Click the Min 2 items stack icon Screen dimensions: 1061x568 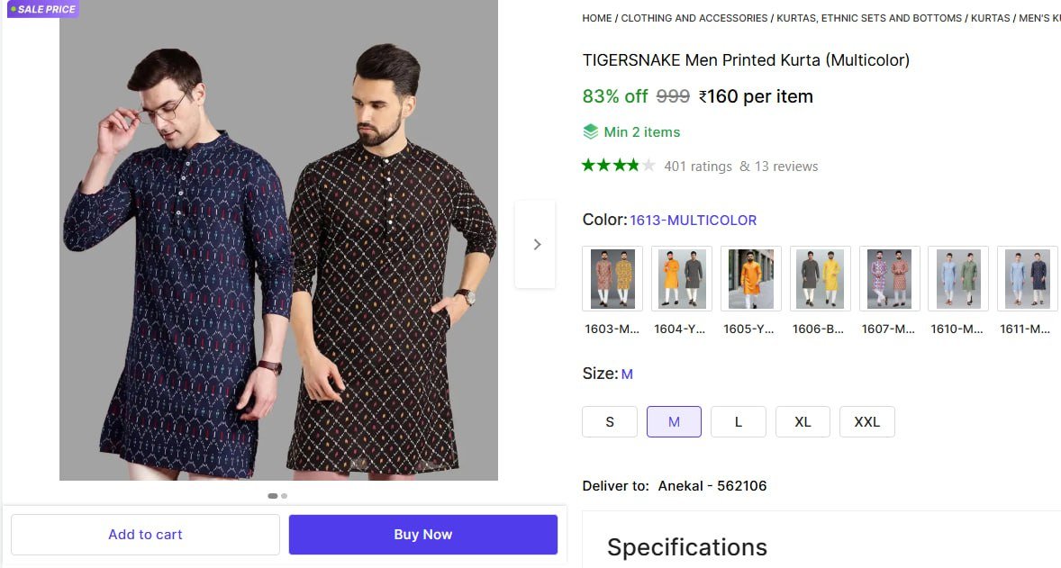pos(591,132)
